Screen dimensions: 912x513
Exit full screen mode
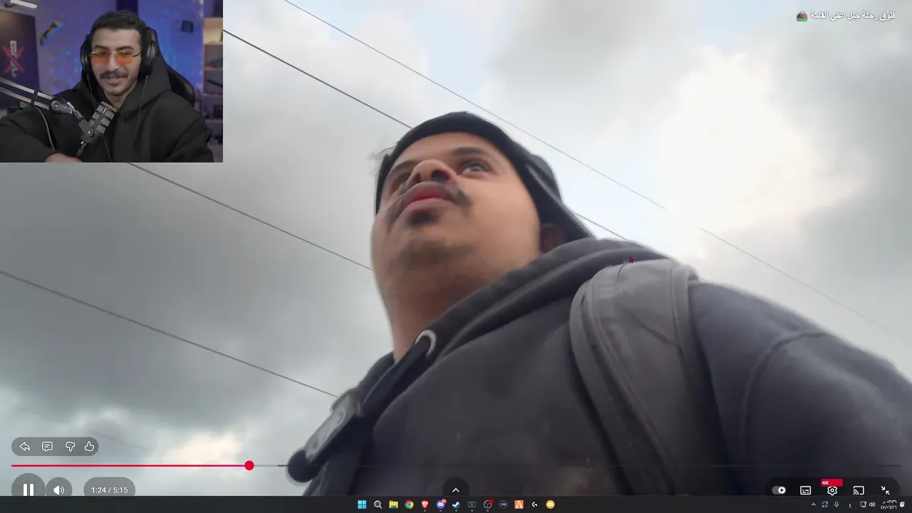pos(885,490)
